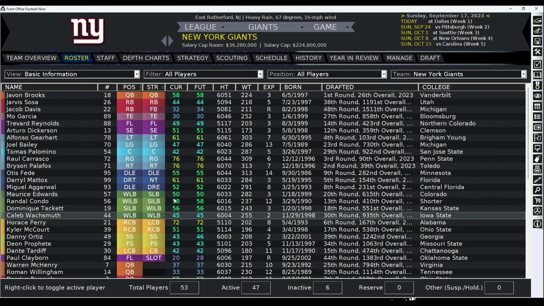Click the presentation board icon

[x=538, y=148]
